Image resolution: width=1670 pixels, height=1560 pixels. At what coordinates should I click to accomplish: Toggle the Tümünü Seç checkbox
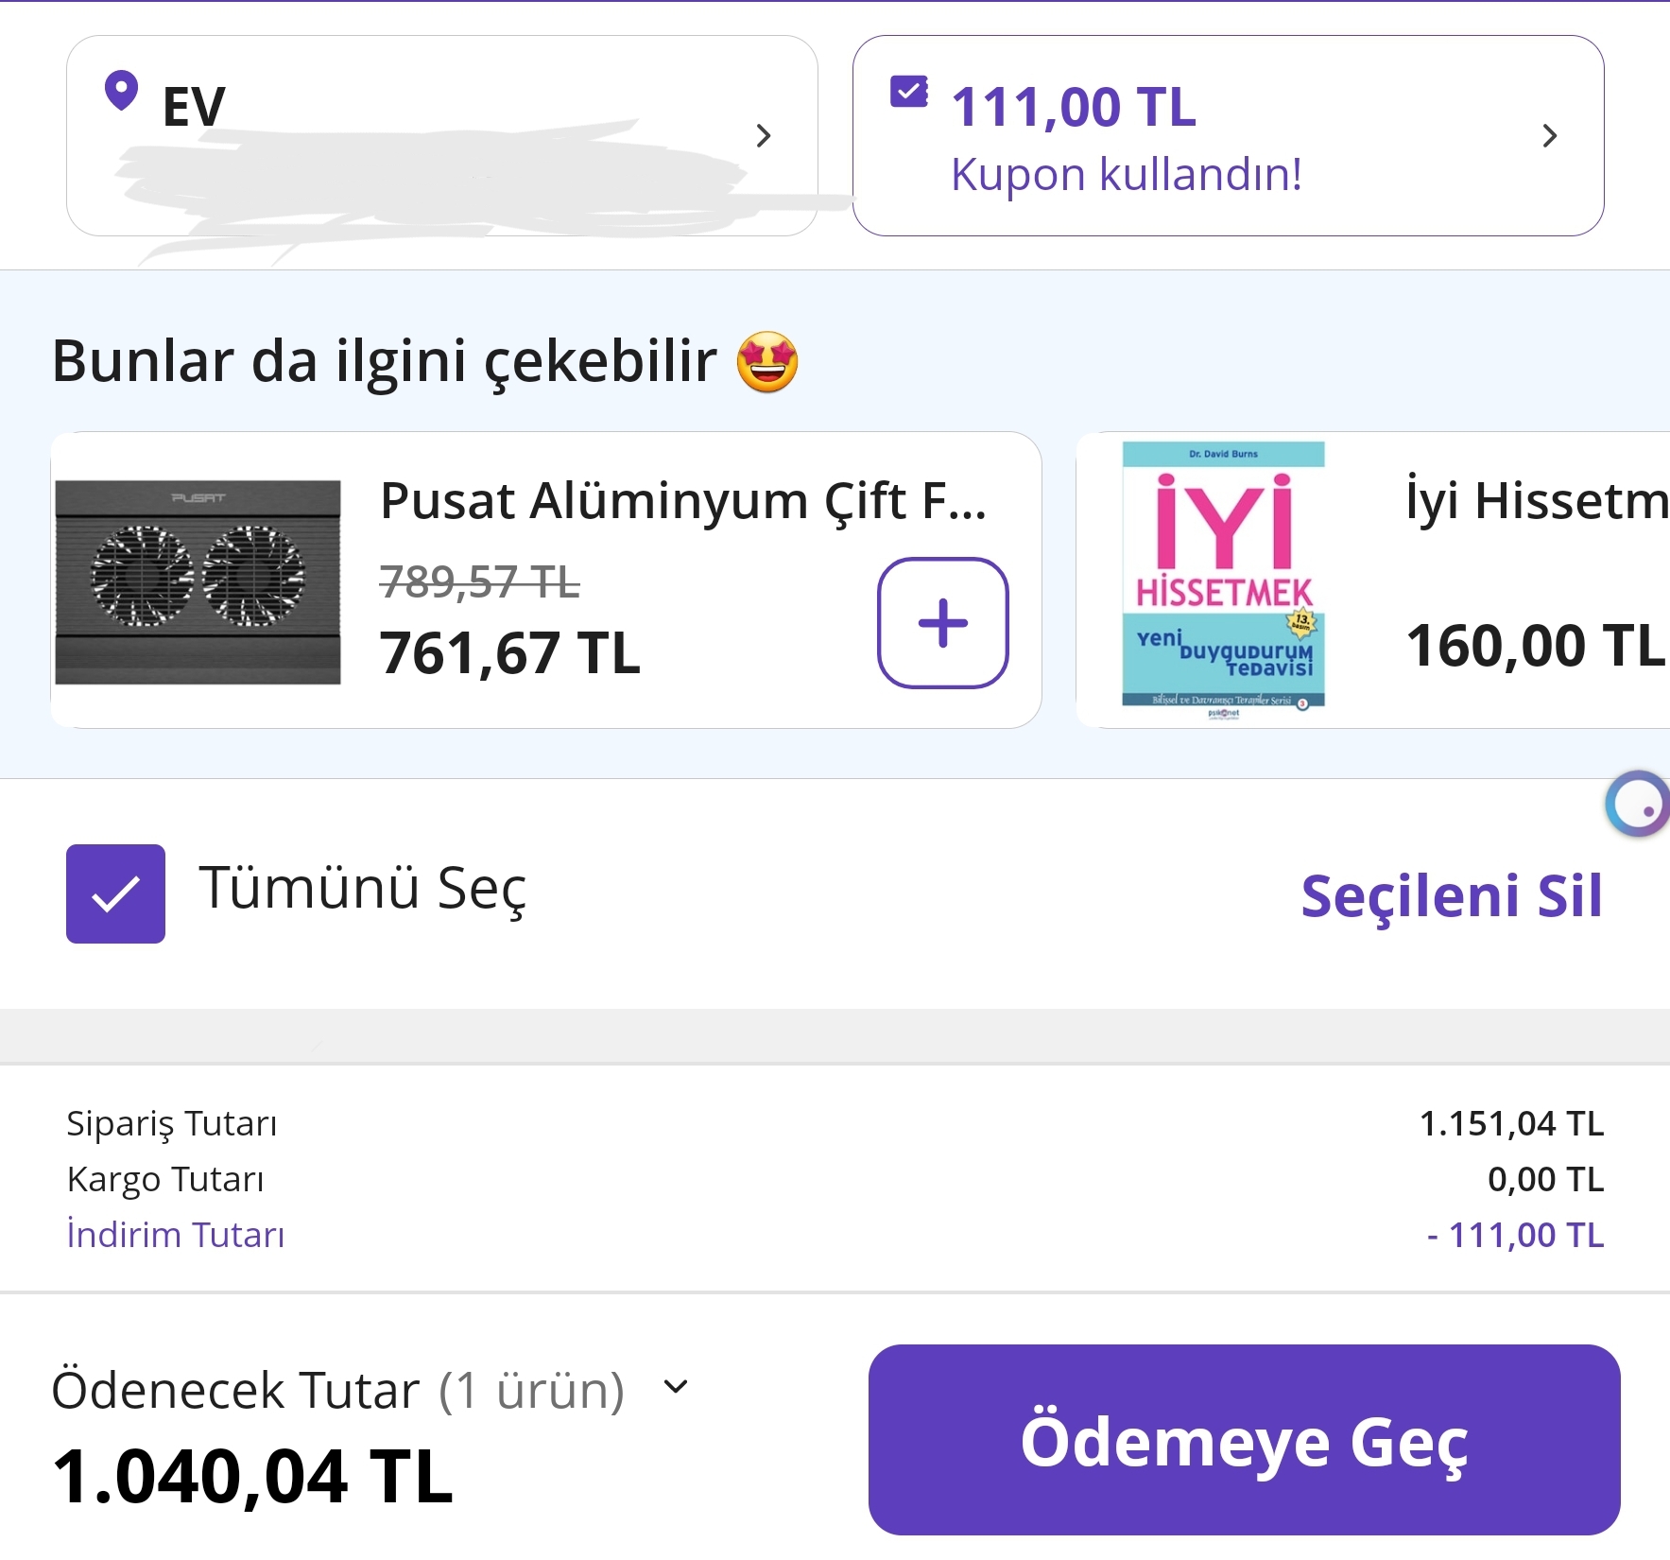(x=116, y=893)
